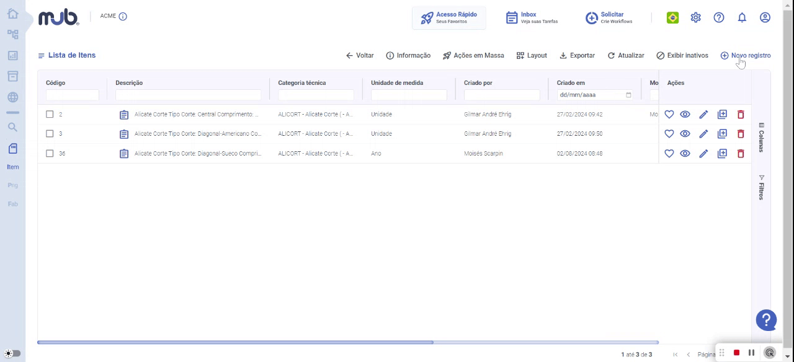
Task: Delete item 2 using trash icon
Action: 741,115
